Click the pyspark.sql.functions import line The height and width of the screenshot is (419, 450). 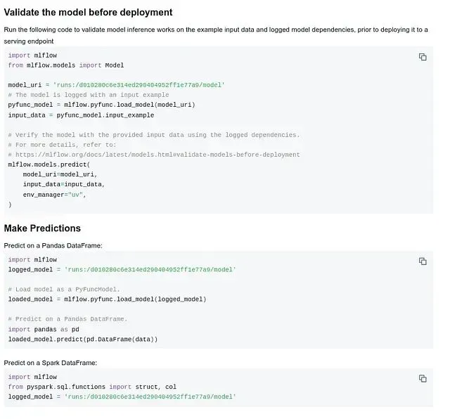(x=92, y=387)
